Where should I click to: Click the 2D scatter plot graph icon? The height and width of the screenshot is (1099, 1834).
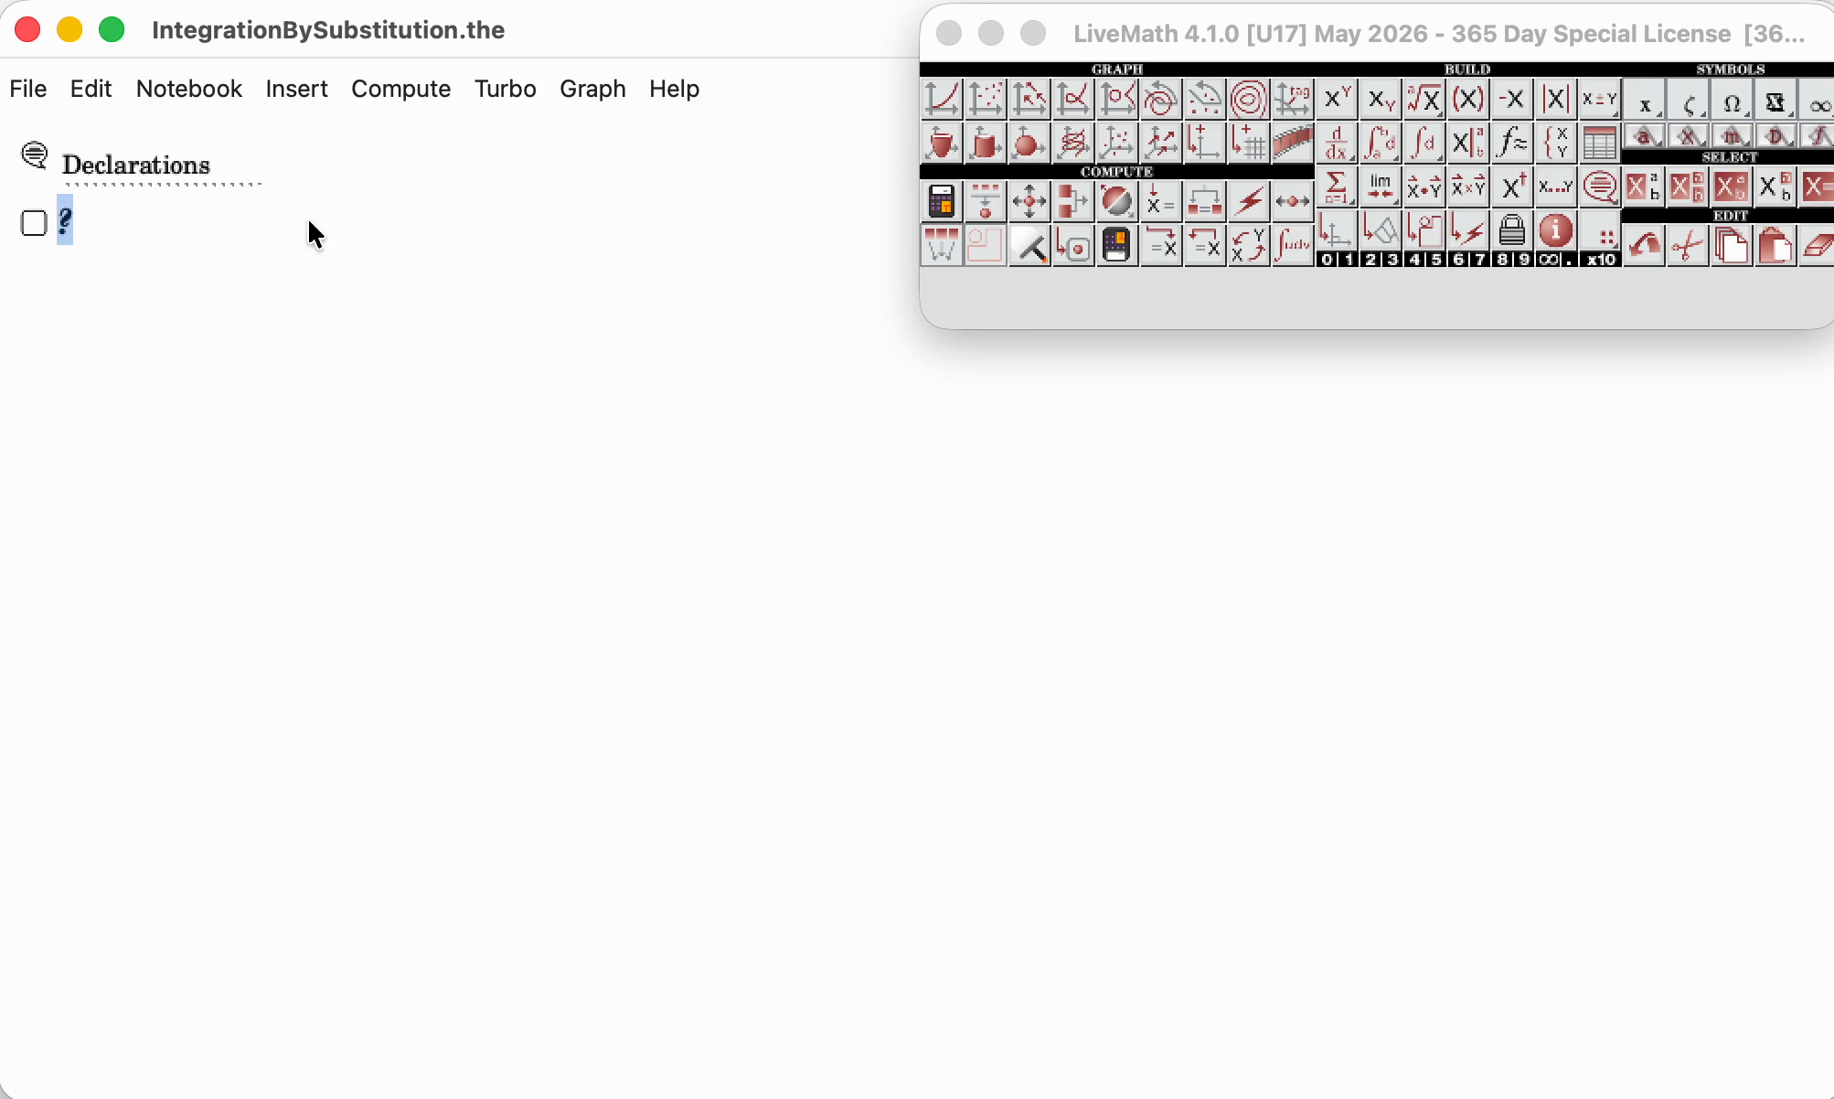click(986, 99)
